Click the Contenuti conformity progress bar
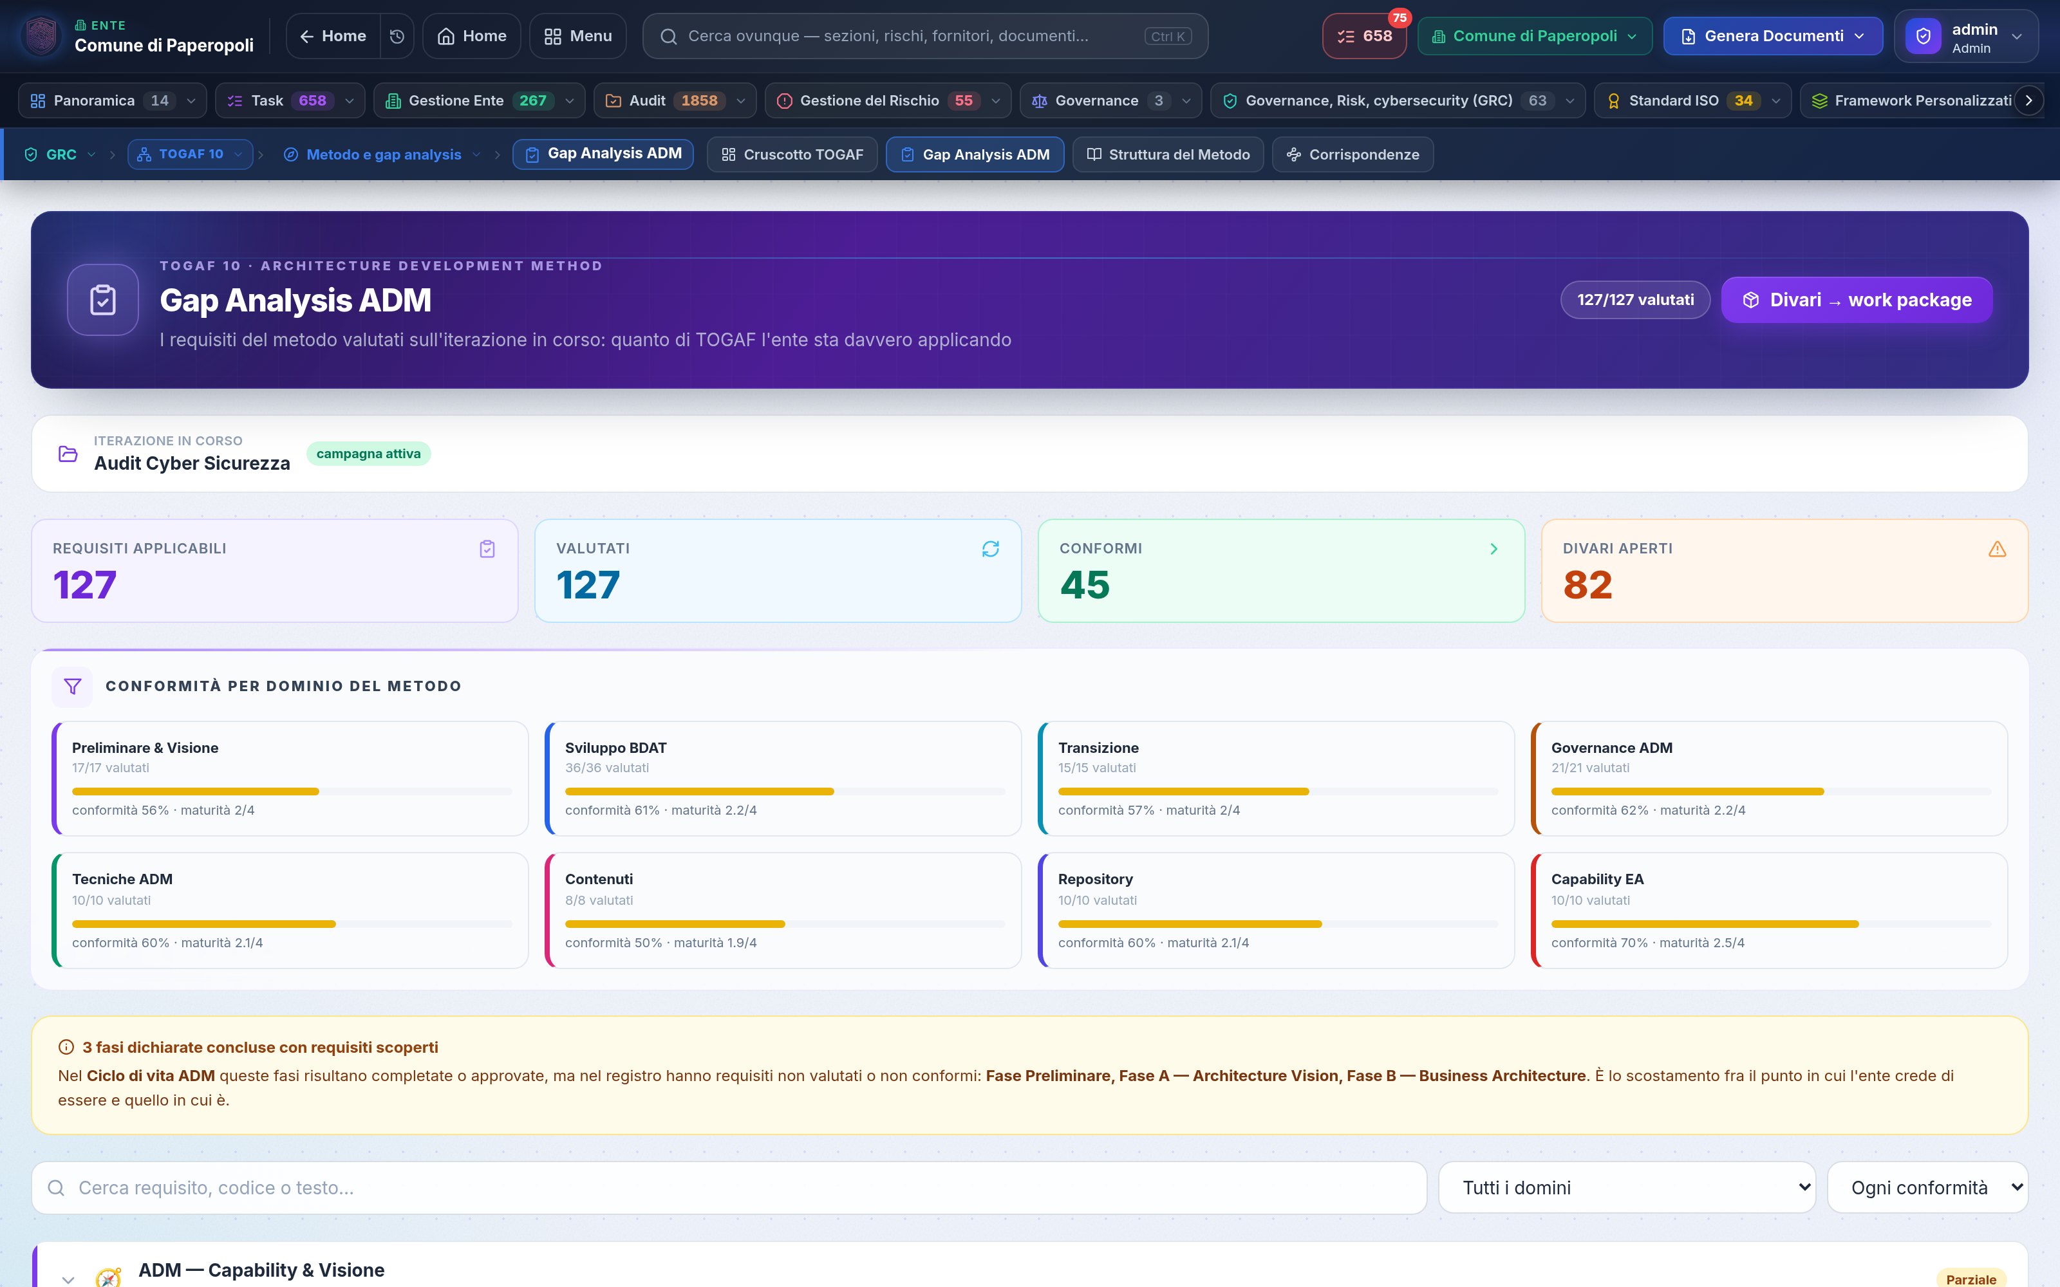Viewport: 2060px width, 1287px height. click(785, 923)
